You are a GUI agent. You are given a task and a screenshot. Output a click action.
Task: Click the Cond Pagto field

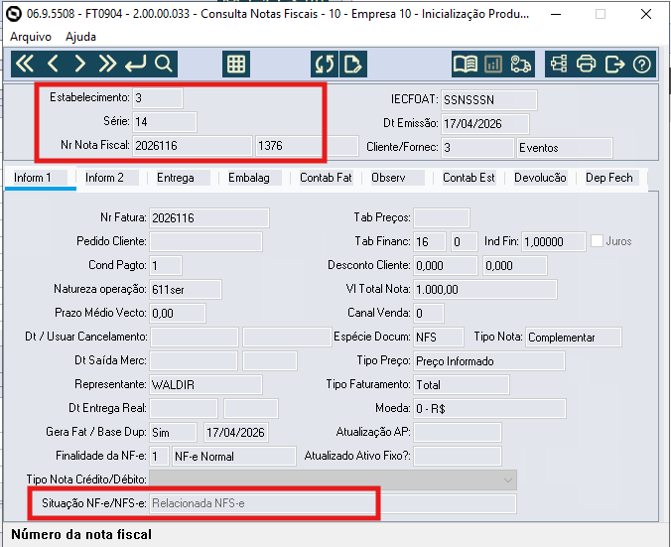coord(166,266)
